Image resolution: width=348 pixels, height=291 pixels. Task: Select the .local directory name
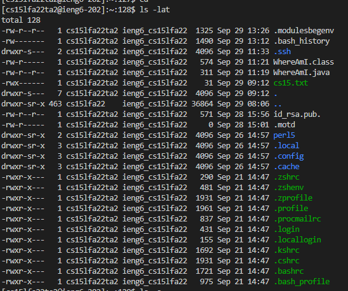(x=286, y=146)
